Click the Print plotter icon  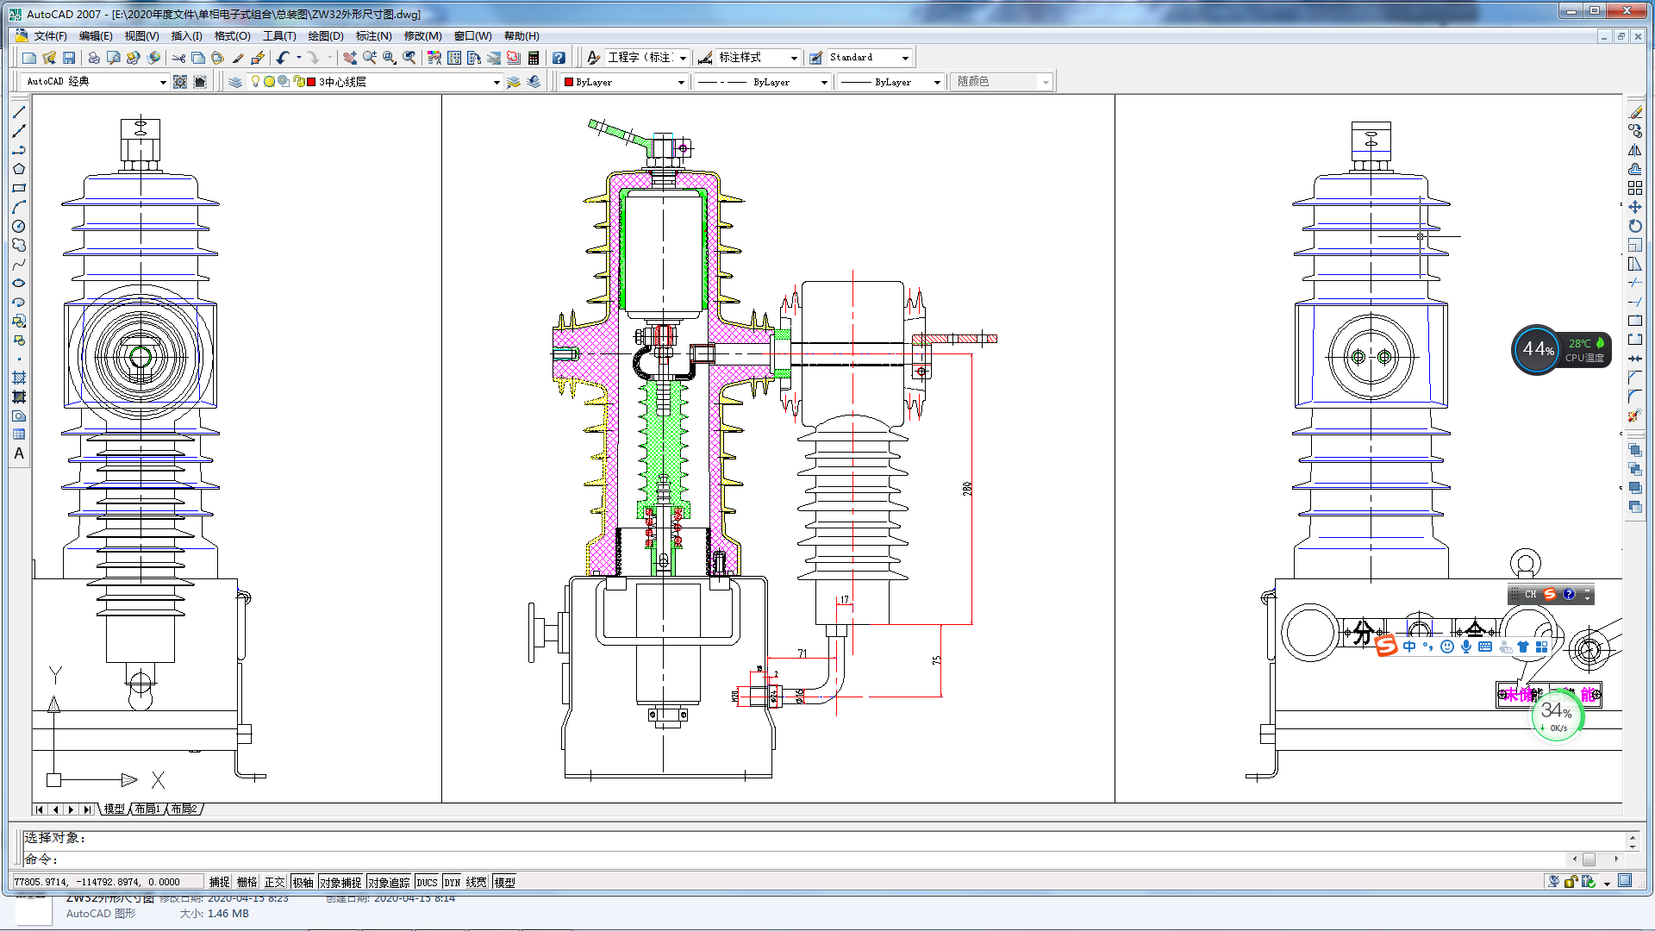[93, 58]
